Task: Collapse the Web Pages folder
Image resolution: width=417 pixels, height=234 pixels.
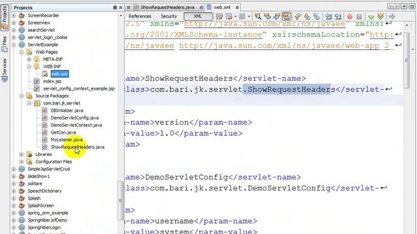Action: [x=22, y=52]
